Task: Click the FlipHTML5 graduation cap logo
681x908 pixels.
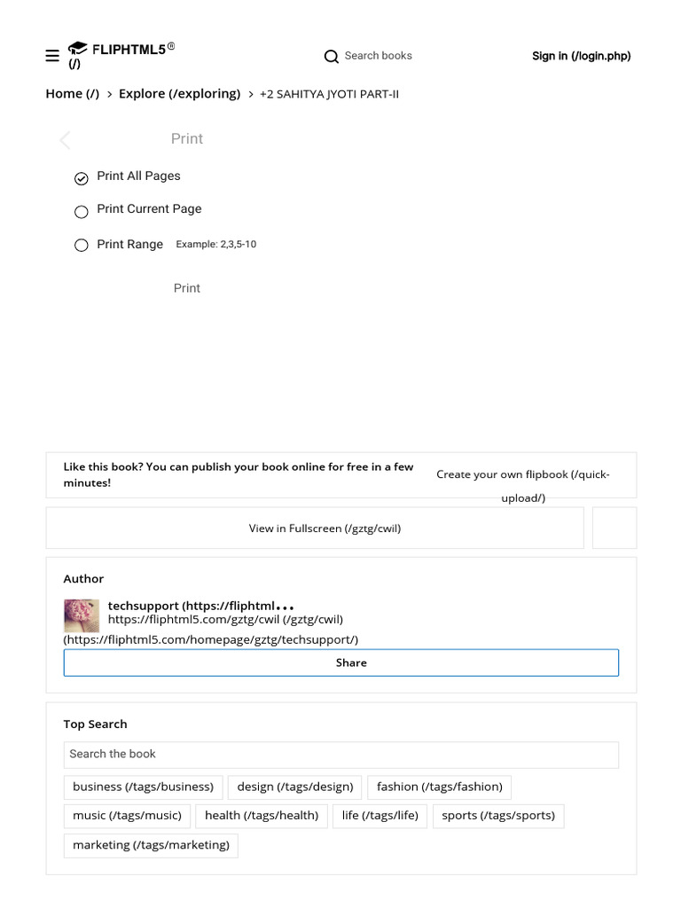Action: (x=77, y=49)
